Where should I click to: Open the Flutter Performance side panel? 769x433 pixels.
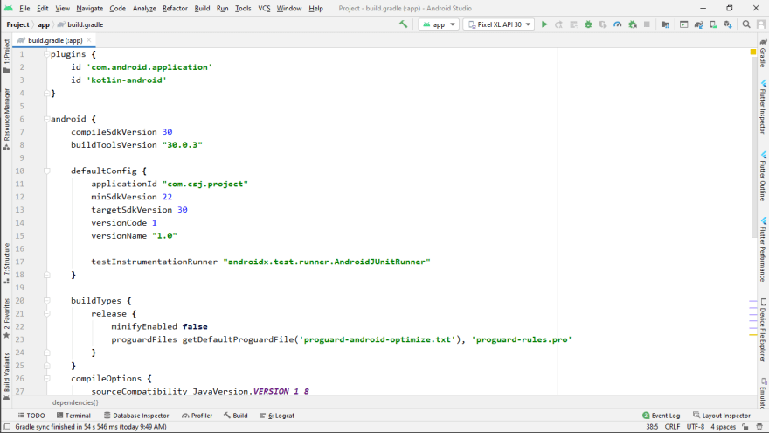point(763,249)
